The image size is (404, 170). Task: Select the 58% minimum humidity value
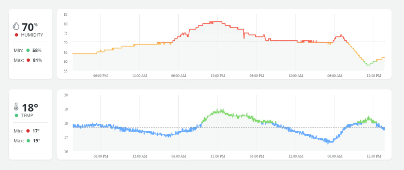(x=37, y=50)
